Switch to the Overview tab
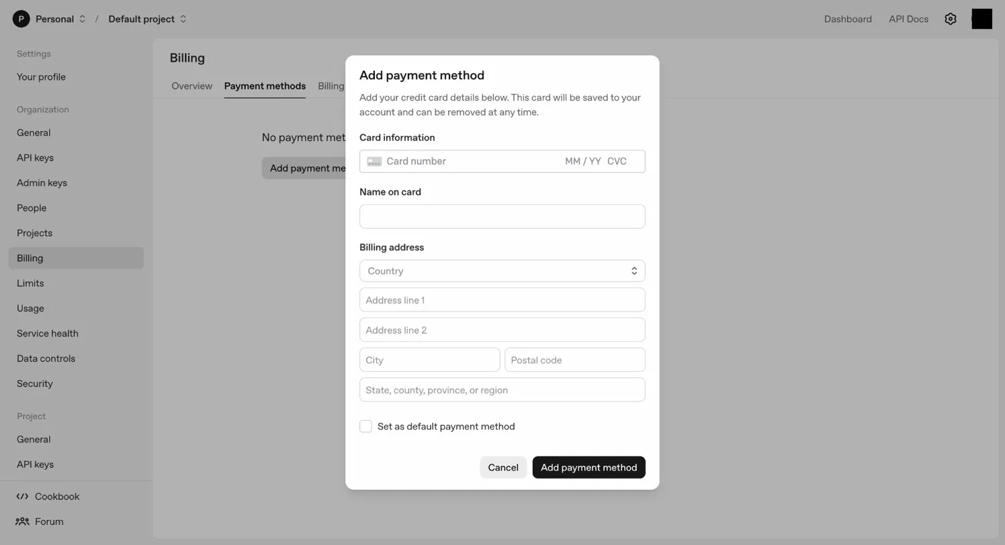This screenshot has height=545, width=1005. click(191, 86)
